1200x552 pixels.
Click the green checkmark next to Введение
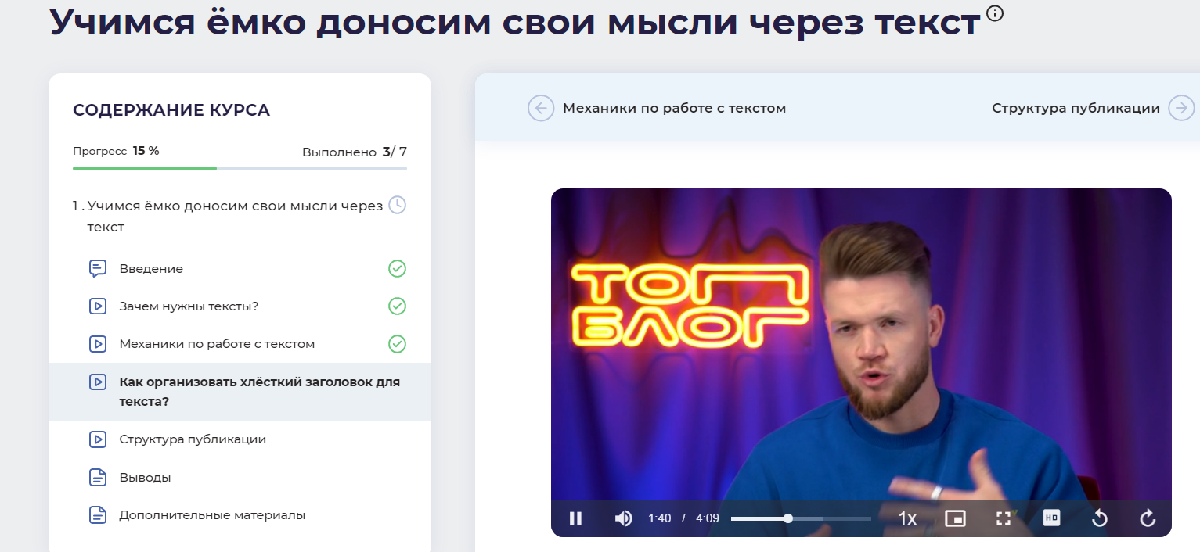(397, 268)
